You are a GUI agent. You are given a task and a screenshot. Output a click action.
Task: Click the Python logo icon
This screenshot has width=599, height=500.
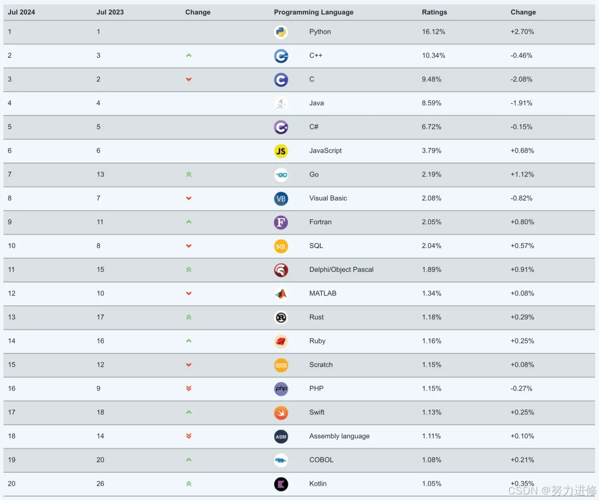(x=281, y=32)
